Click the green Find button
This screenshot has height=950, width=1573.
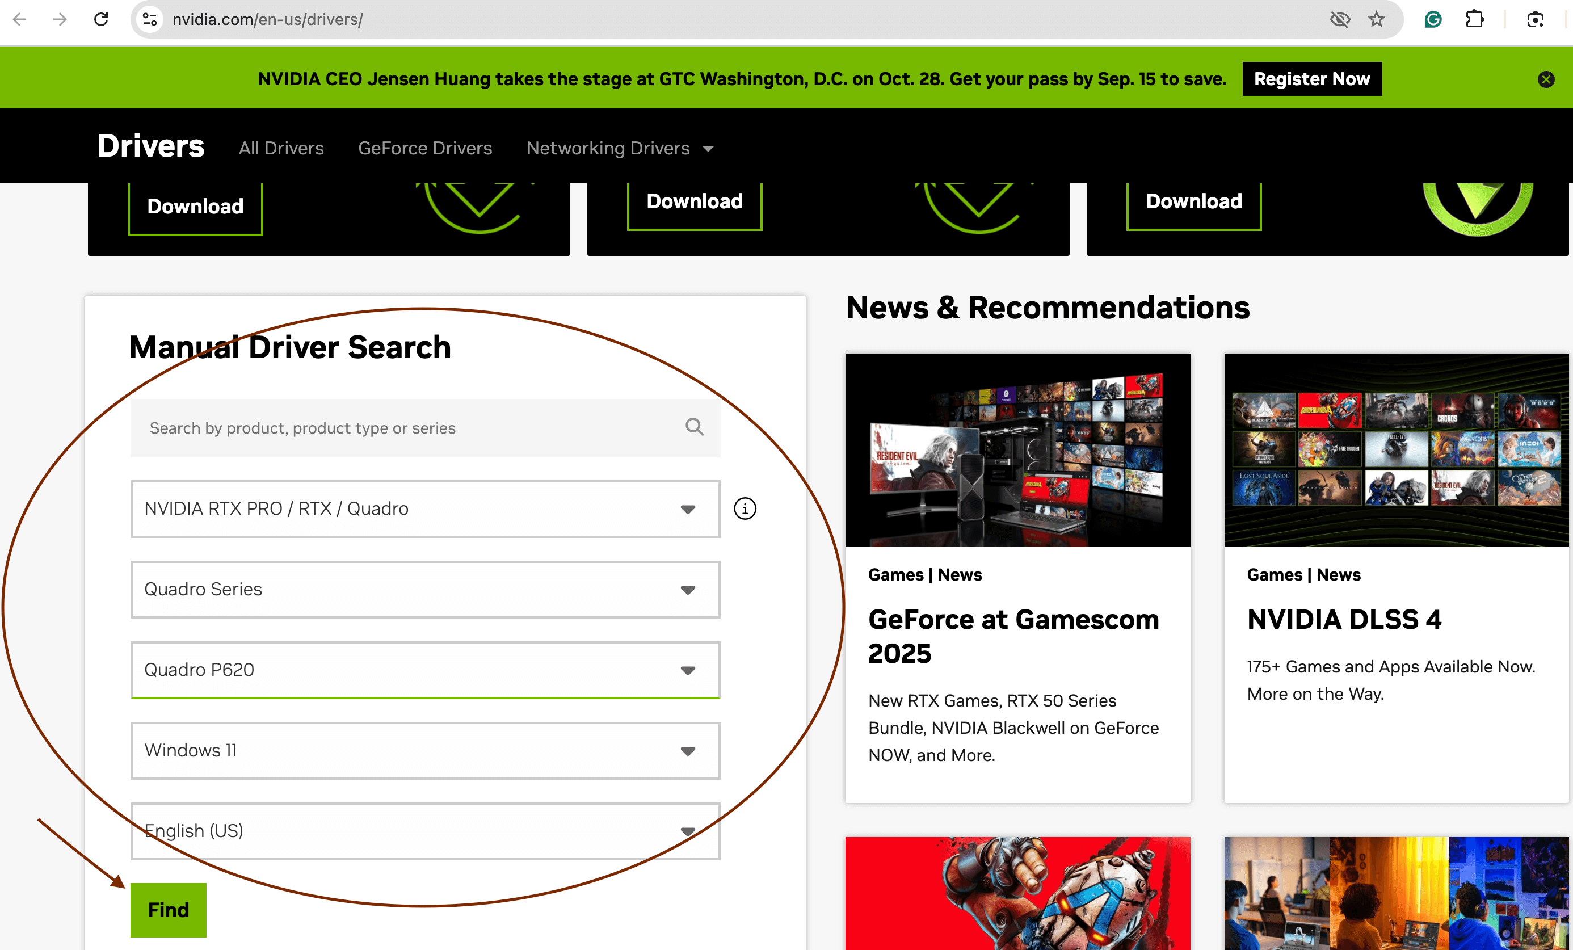click(x=168, y=909)
